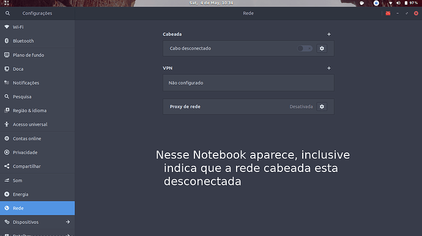Select the Notificações entry
Viewport: 422px width, 236px height.
coord(37,83)
